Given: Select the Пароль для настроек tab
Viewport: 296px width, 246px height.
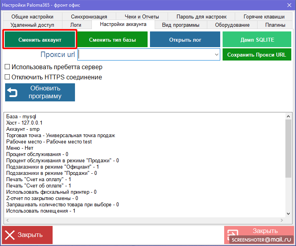Looking at the screenshot, I should 201,17.
